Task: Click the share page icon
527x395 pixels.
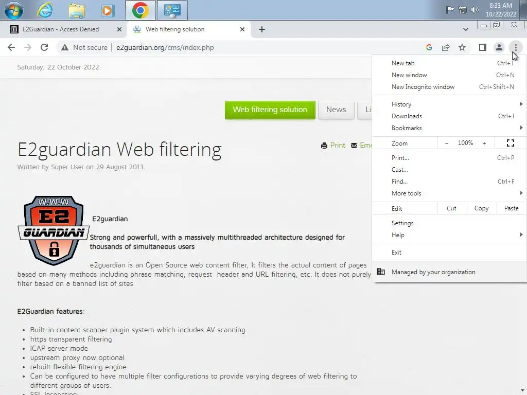Action: tap(446, 47)
